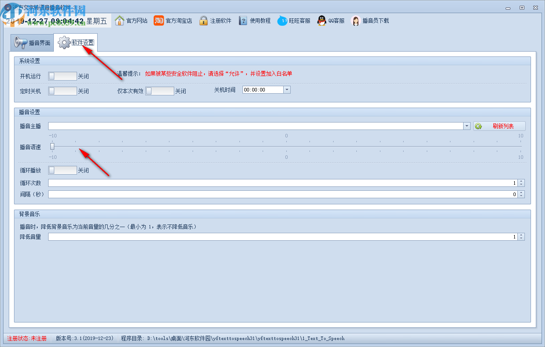Open the 官方网站 home icon
This screenshot has height=347, width=545.
tap(120, 21)
